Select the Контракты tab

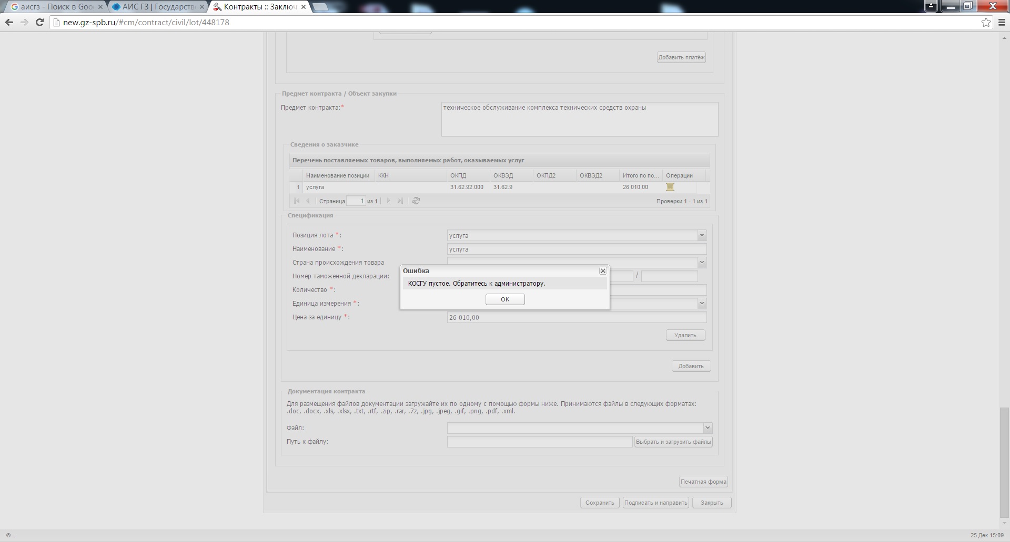click(259, 7)
